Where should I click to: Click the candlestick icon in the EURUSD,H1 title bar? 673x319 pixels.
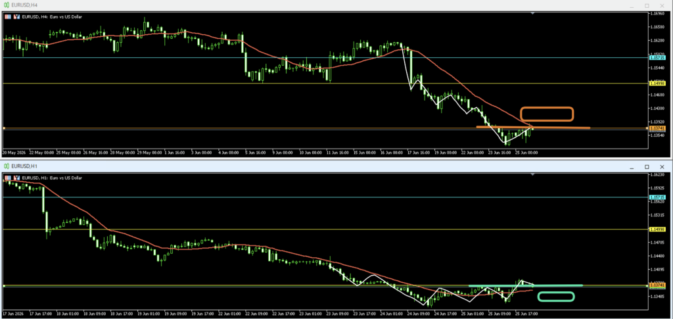[7, 166]
